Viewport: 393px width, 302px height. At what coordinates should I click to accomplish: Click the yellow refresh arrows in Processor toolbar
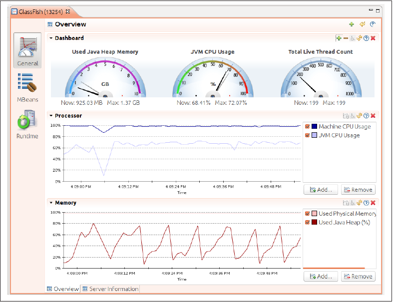click(x=360, y=116)
